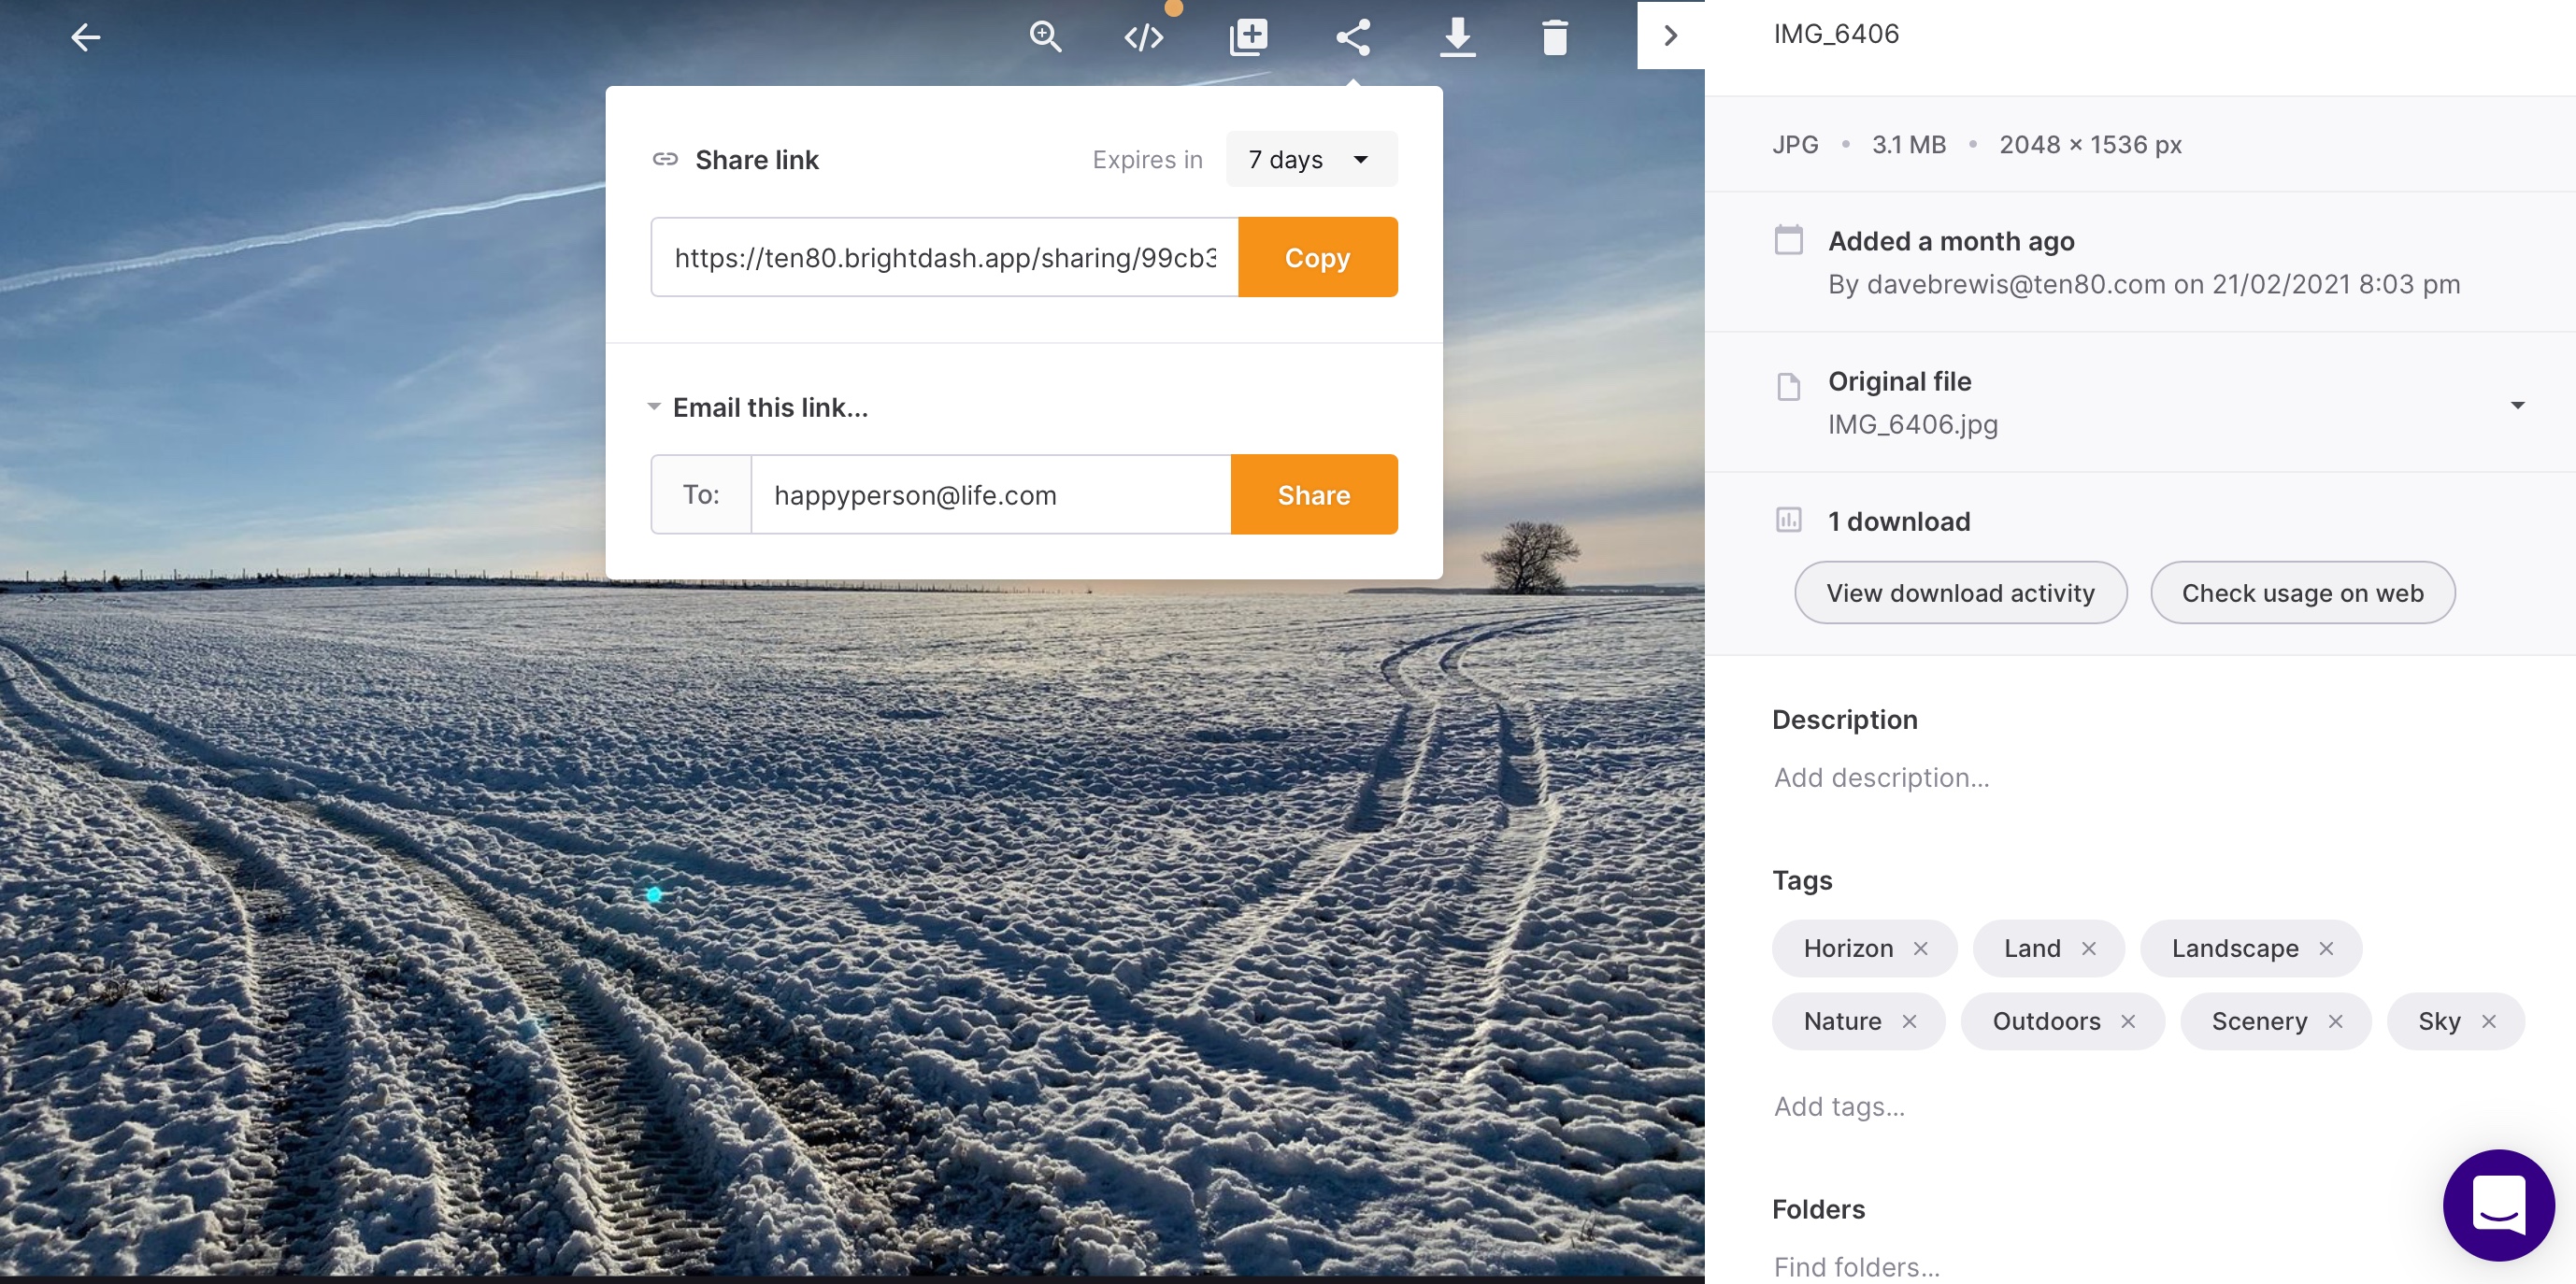Image resolution: width=2576 pixels, height=1284 pixels.
Task: Open the embed code icon
Action: coord(1144,38)
